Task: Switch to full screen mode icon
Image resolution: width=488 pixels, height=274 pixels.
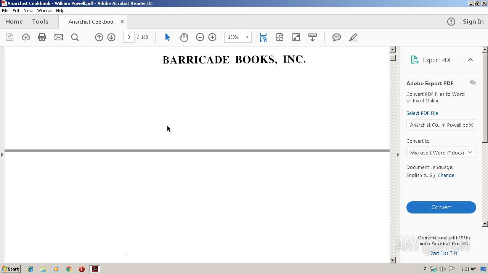Action: click(296, 37)
